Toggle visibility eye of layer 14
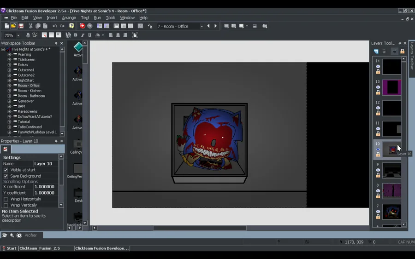The image size is (415, 259). [x=378, y=66]
